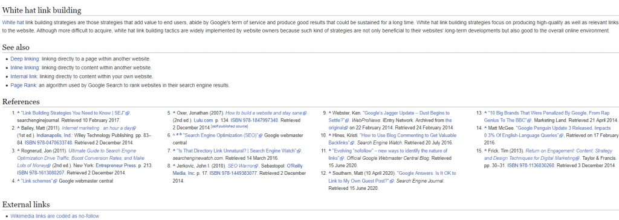Click the caret backlink of reference 1

click(x=18, y=113)
